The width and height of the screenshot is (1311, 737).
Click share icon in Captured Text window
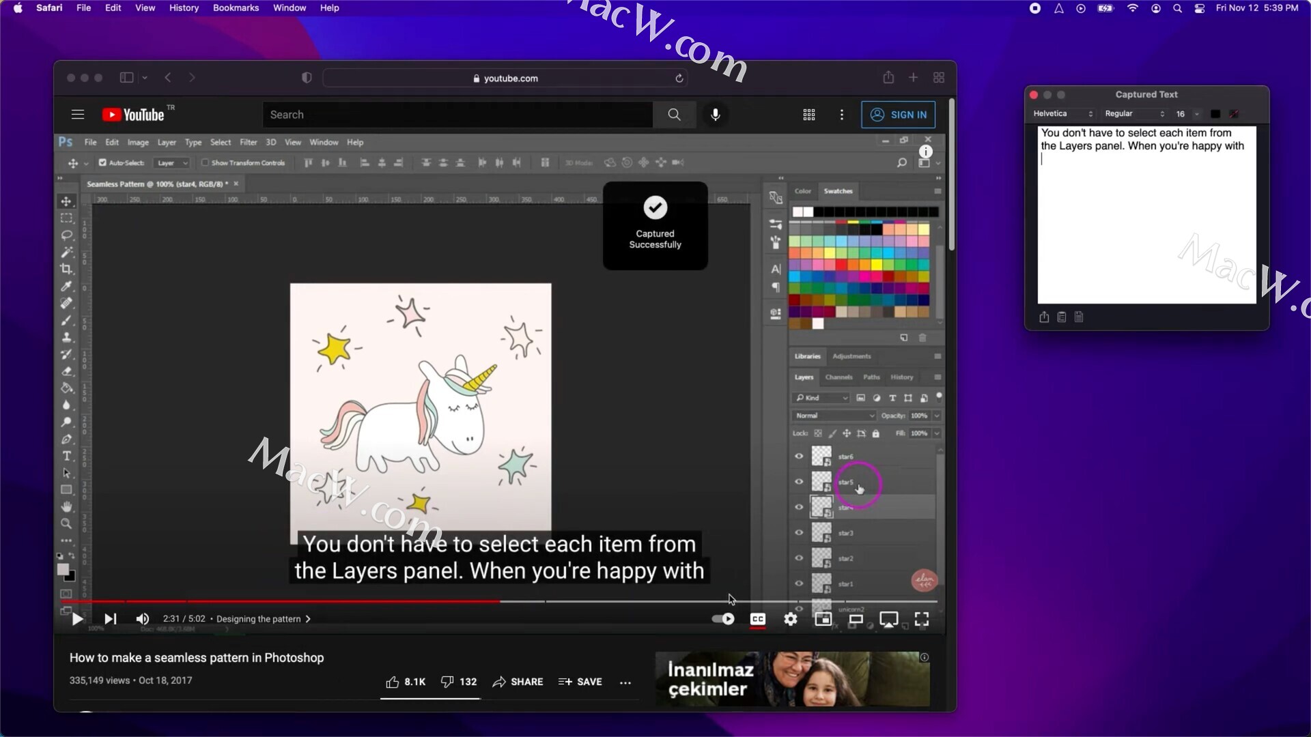[x=1044, y=317]
